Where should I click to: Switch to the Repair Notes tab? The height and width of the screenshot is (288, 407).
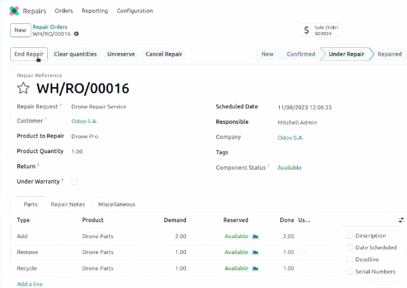pyautogui.click(x=68, y=204)
